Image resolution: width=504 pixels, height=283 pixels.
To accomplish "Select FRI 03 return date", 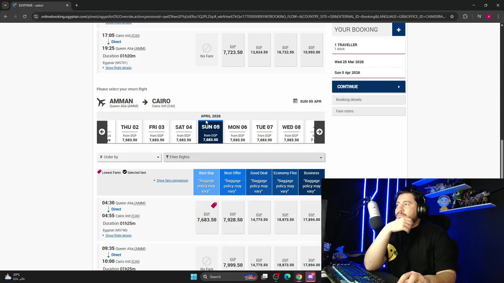I will coord(157,132).
